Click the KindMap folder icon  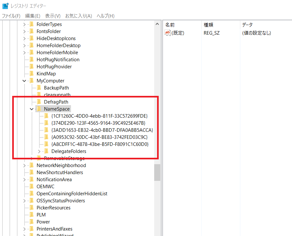32,73
